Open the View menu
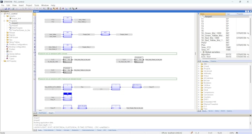 pyautogui.click(x=14, y=5)
